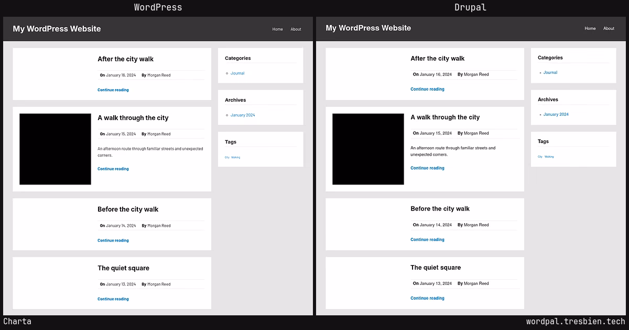Continue reading 'A walk through the city' in WordPress
Screen dimensions: 629x330
[x=113, y=169]
